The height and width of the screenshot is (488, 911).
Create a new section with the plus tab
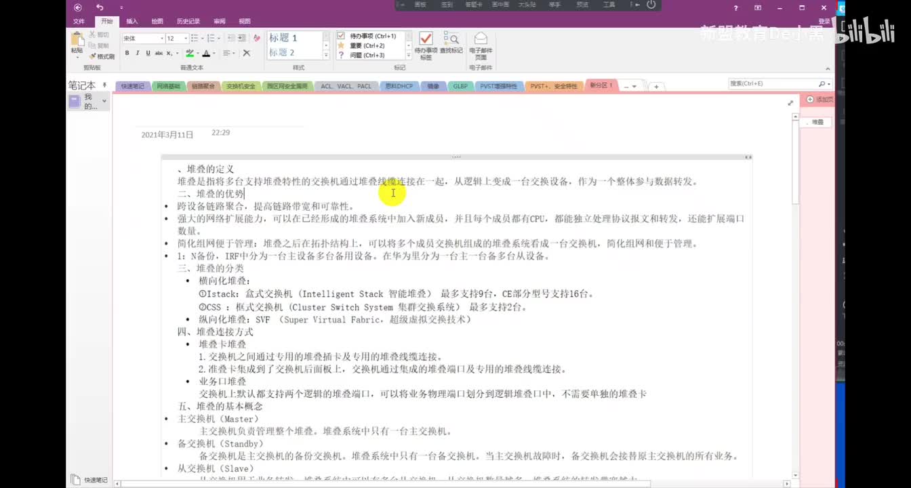click(x=656, y=87)
